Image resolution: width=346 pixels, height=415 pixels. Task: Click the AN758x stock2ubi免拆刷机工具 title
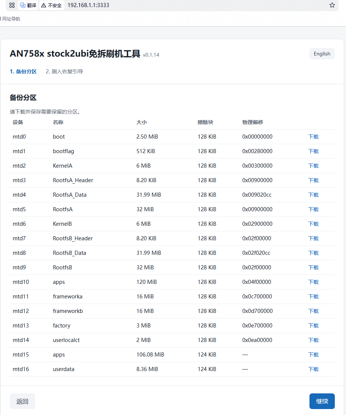[x=75, y=54]
